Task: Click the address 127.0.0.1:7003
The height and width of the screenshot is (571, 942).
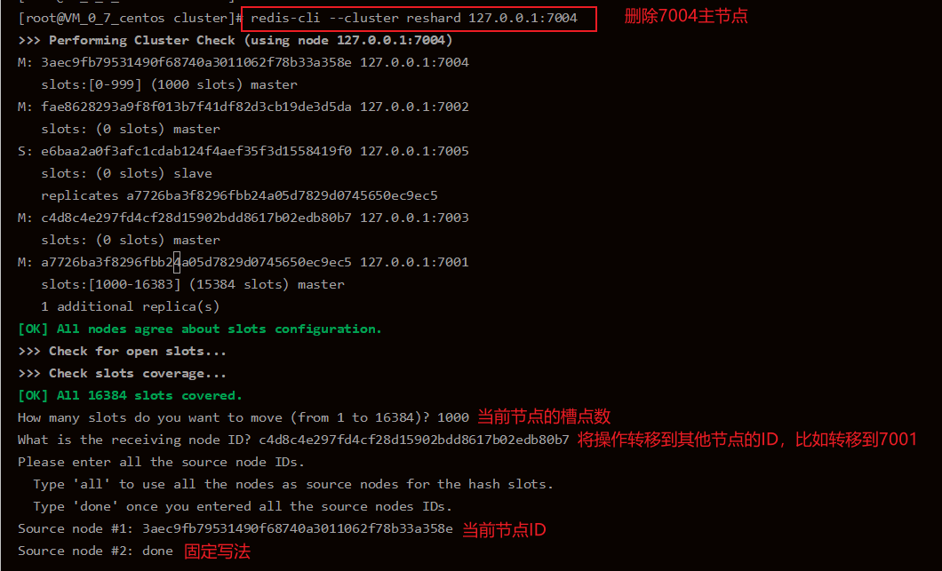Action: pos(414,218)
